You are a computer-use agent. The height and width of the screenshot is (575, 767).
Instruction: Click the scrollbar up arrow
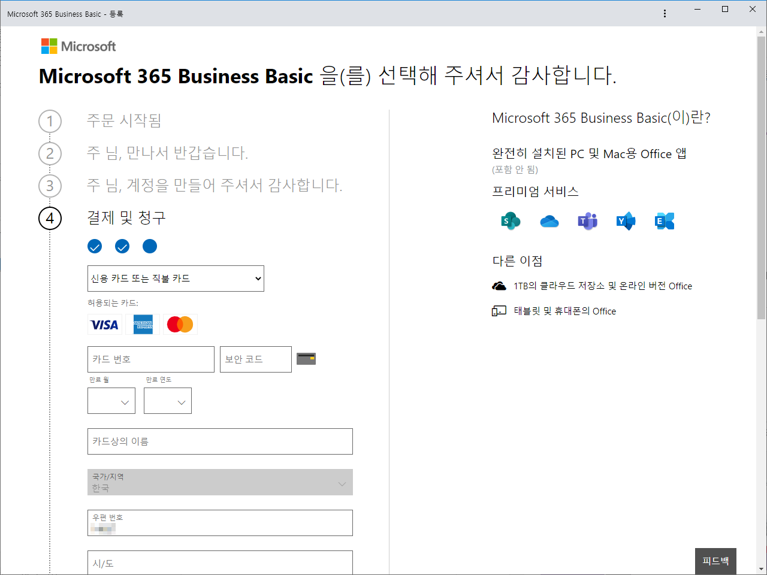(x=761, y=31)
